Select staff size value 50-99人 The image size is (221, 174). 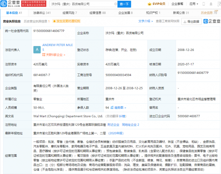pos(39,108)
